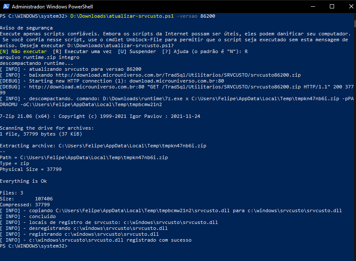Click the title text Administrador: Windows PowerShell
Screen dimensions: 356x261
pyautogui.click(x=52, y=7)
